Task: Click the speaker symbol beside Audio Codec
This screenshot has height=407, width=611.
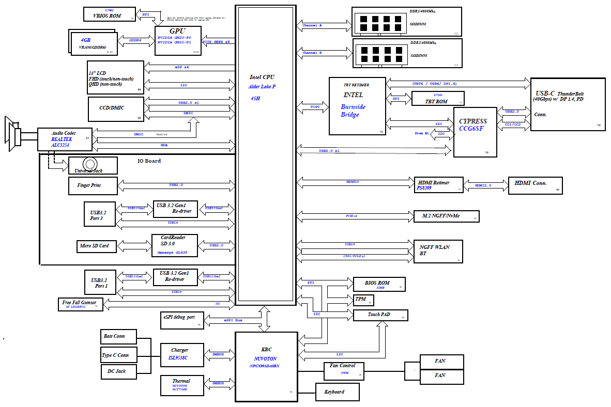Action: tap(13, 135)
